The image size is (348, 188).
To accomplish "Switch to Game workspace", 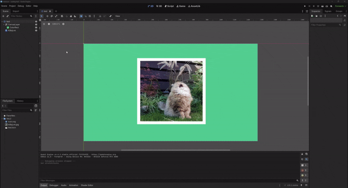I will coord(181,6).
